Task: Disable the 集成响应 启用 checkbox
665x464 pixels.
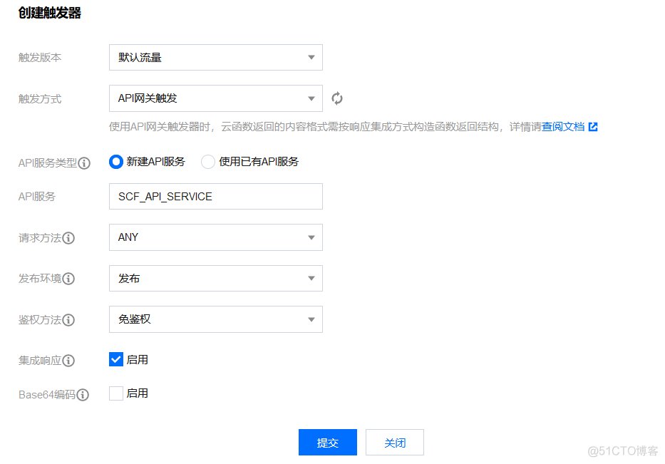Action: click(x=115, y=359)
